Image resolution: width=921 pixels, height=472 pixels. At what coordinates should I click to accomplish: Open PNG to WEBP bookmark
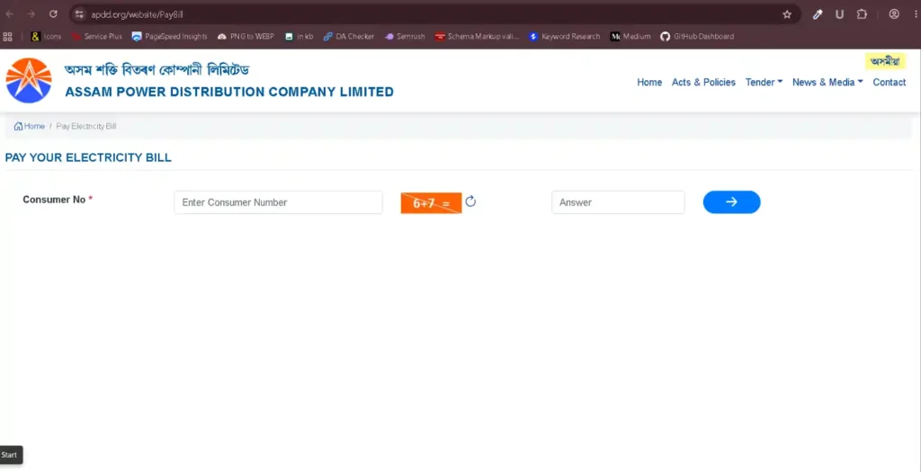[246, 36]
